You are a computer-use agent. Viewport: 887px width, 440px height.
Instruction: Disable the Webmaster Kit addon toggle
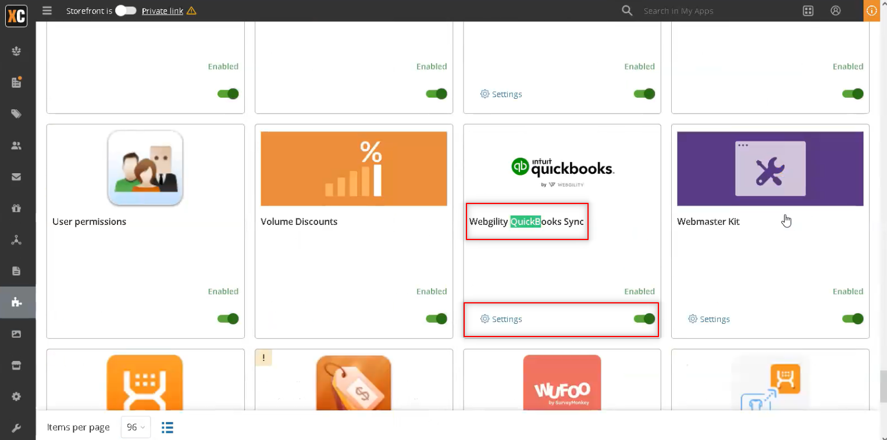coord(853,319)
